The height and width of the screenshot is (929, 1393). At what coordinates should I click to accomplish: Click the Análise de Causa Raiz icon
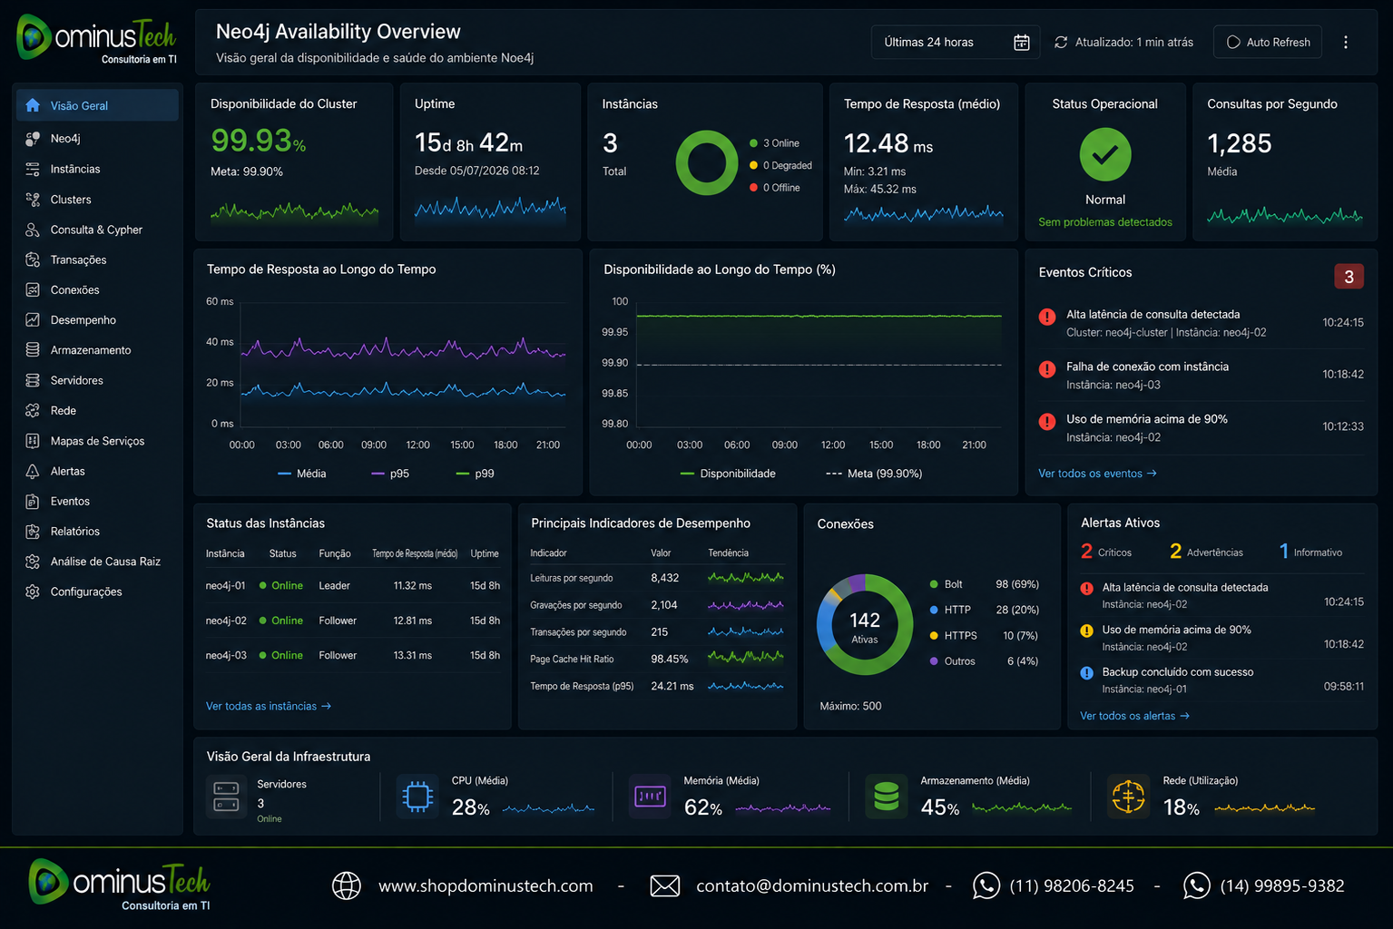pyautogui.click(x=33, y=562)
